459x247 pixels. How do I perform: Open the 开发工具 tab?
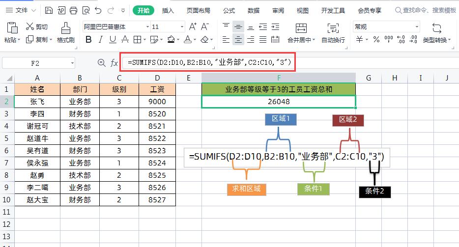(x=333, y=10)
